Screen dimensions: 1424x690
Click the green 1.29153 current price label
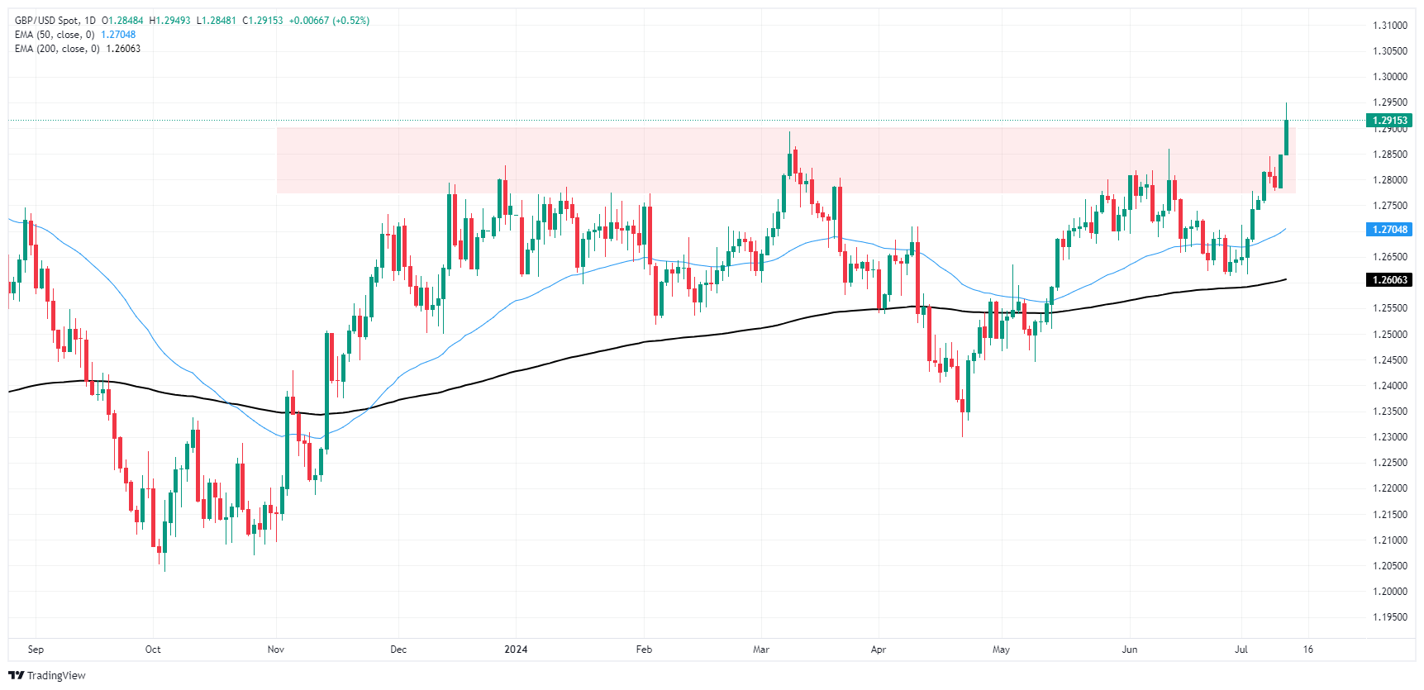click(x=1389, y=121)
